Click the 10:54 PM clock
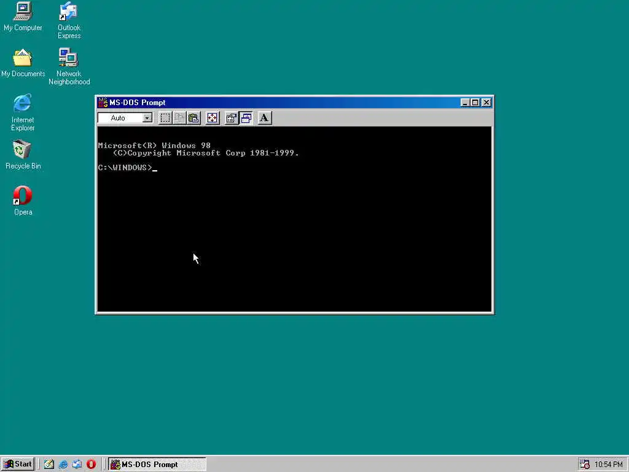 pos(609,465)
